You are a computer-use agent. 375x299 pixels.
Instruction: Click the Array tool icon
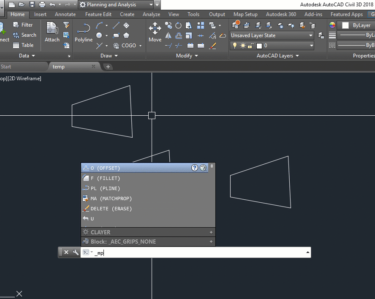click(x=201, y=25)
